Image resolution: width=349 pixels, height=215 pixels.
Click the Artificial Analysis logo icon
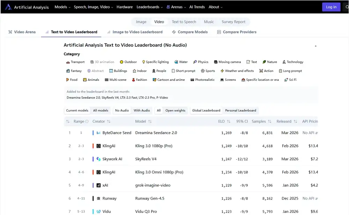(8, 7)
